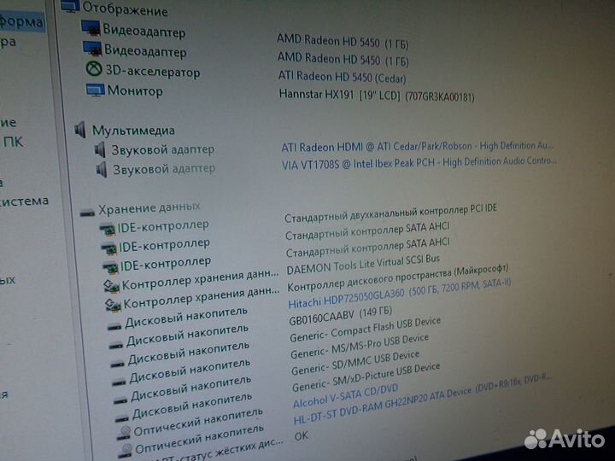Click storage controller icon in DAEMON Tools row
Screen dimensions: 615x461
tap(112, 287)
